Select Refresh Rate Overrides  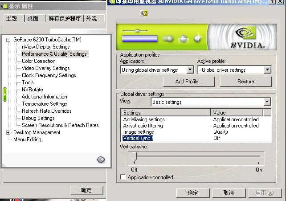tap(47, 111)
